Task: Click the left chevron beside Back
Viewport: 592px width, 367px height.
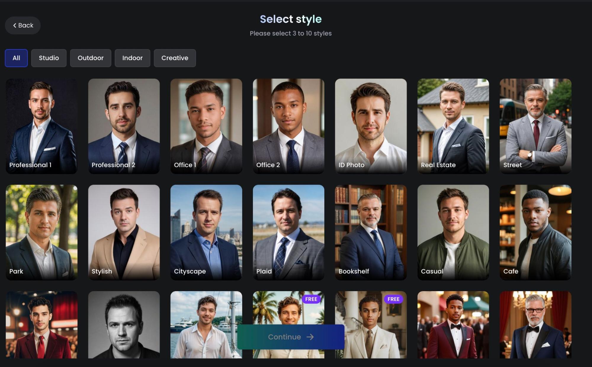Action: (15, 25)
